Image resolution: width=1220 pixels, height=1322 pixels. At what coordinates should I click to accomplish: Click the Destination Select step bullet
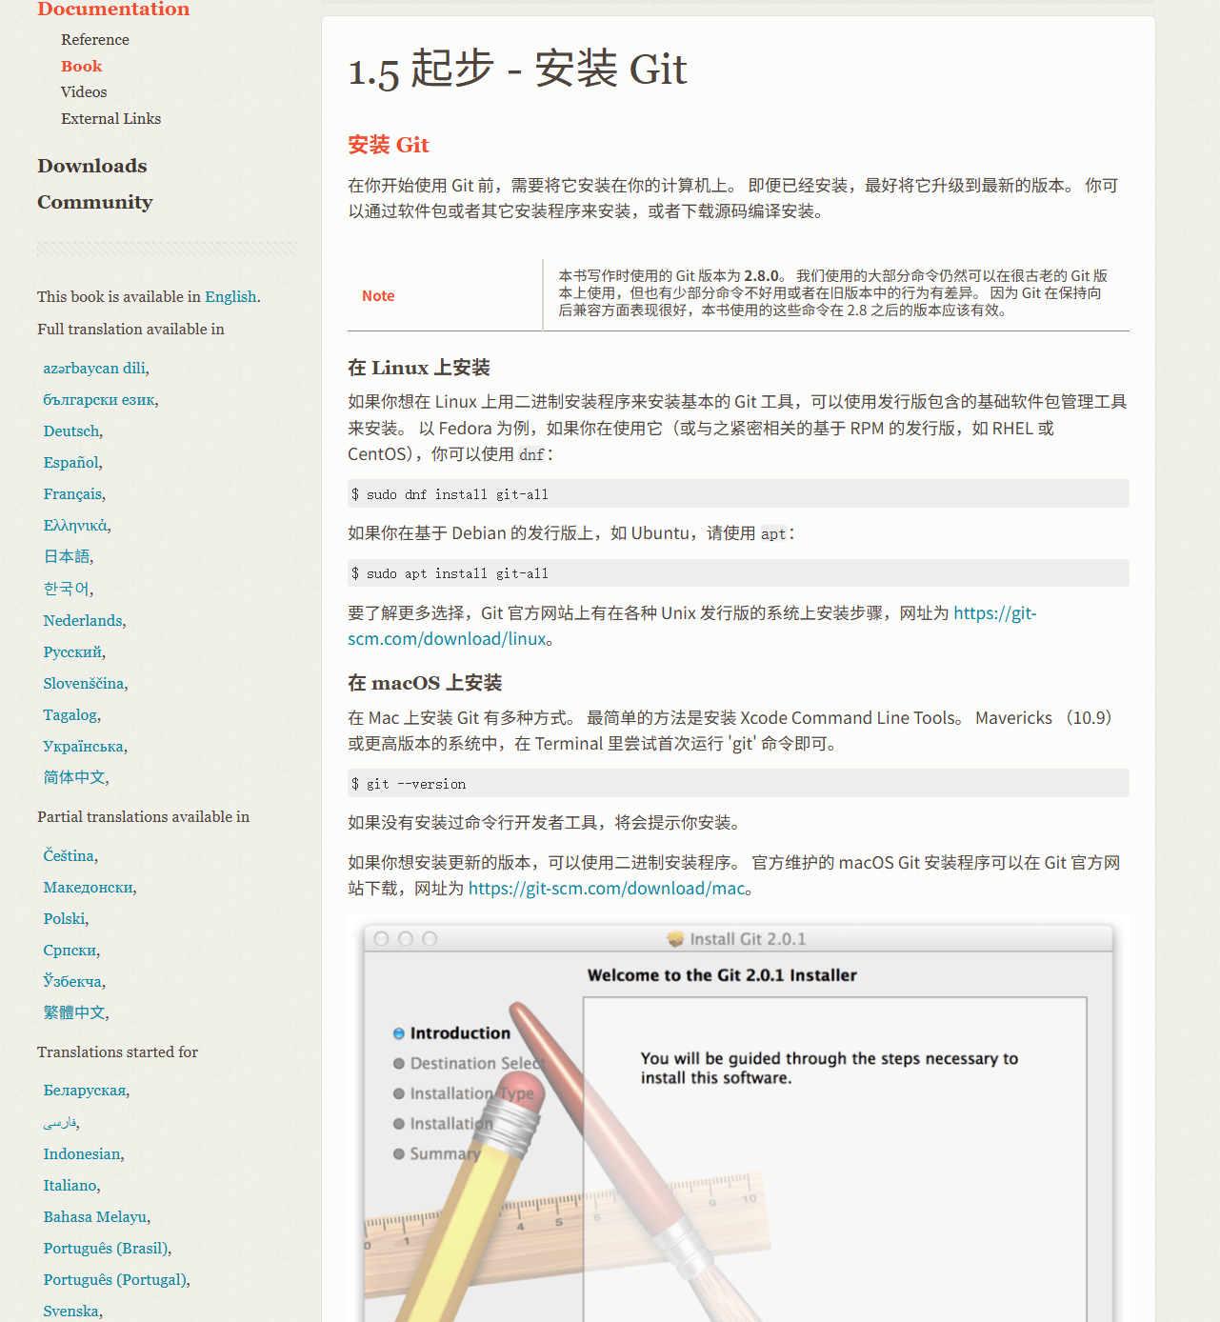(x=399, y=1063)
